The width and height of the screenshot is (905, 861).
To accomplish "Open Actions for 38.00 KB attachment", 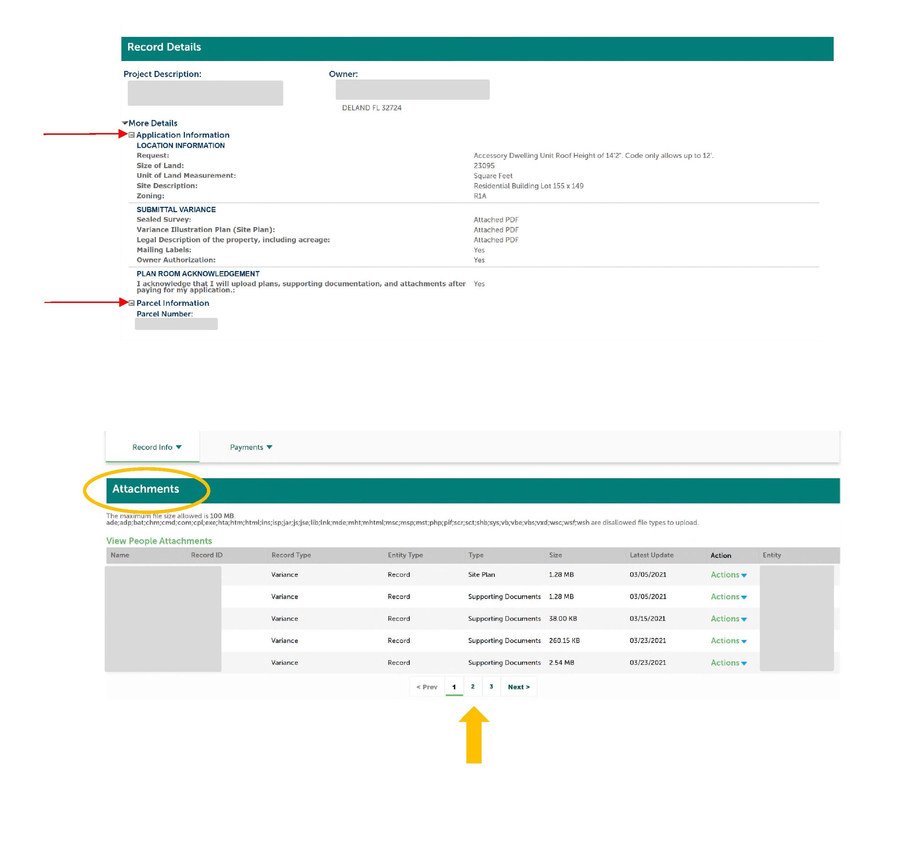I will (x=728, y=619).
